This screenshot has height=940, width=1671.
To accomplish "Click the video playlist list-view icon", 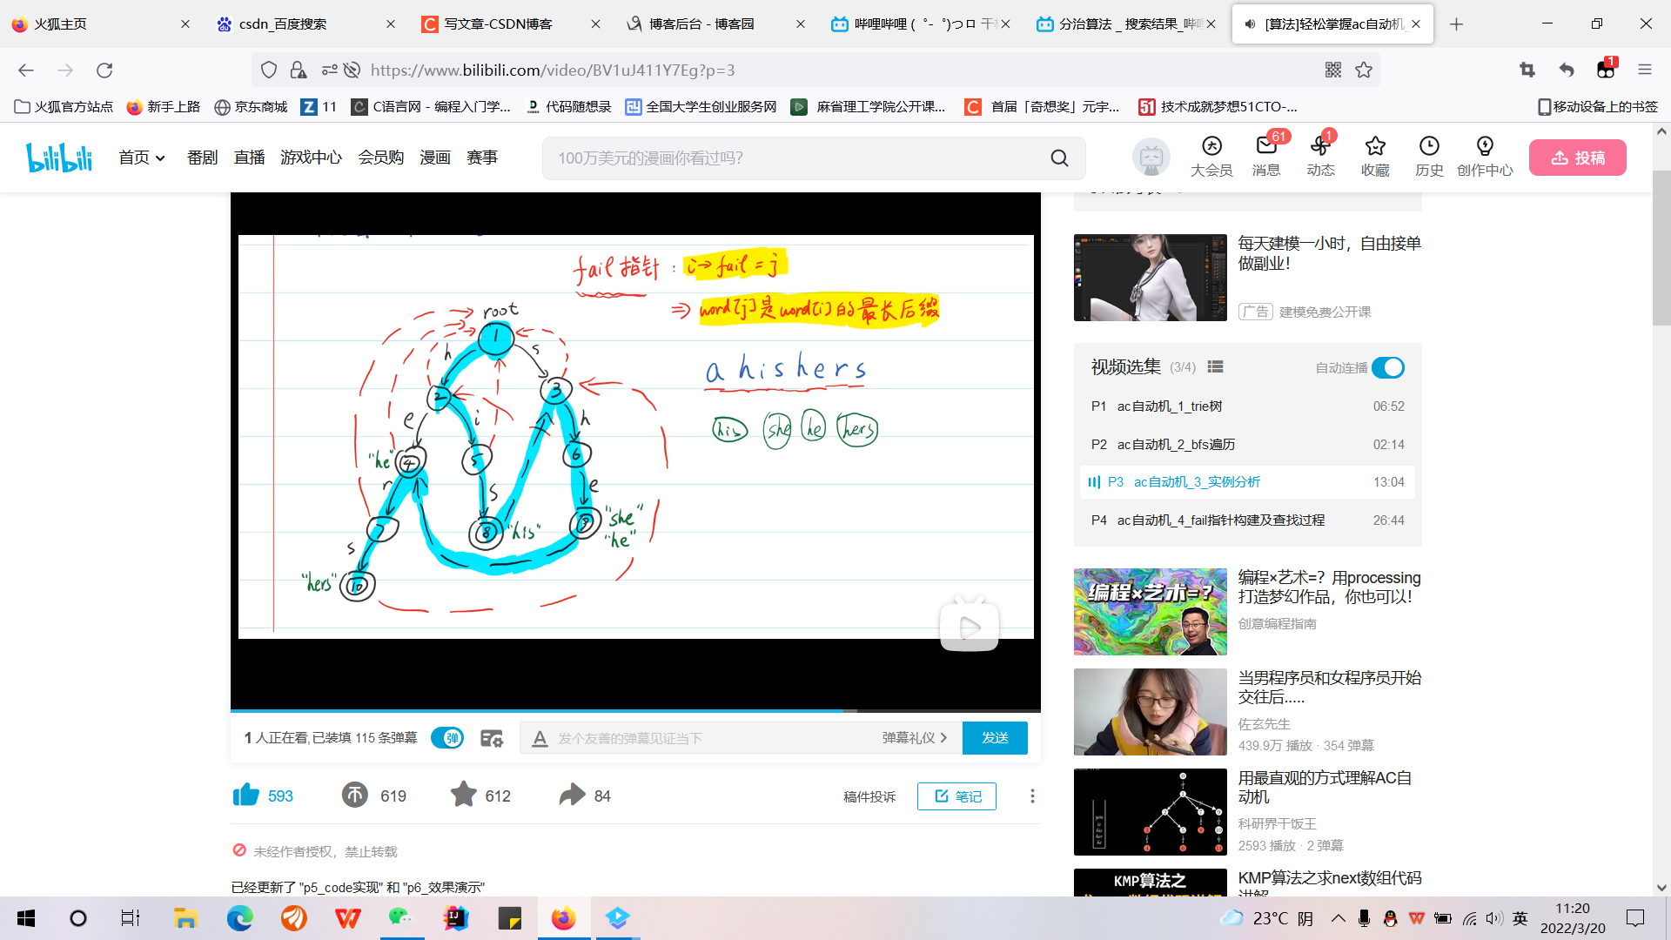I will [1216, 367].
